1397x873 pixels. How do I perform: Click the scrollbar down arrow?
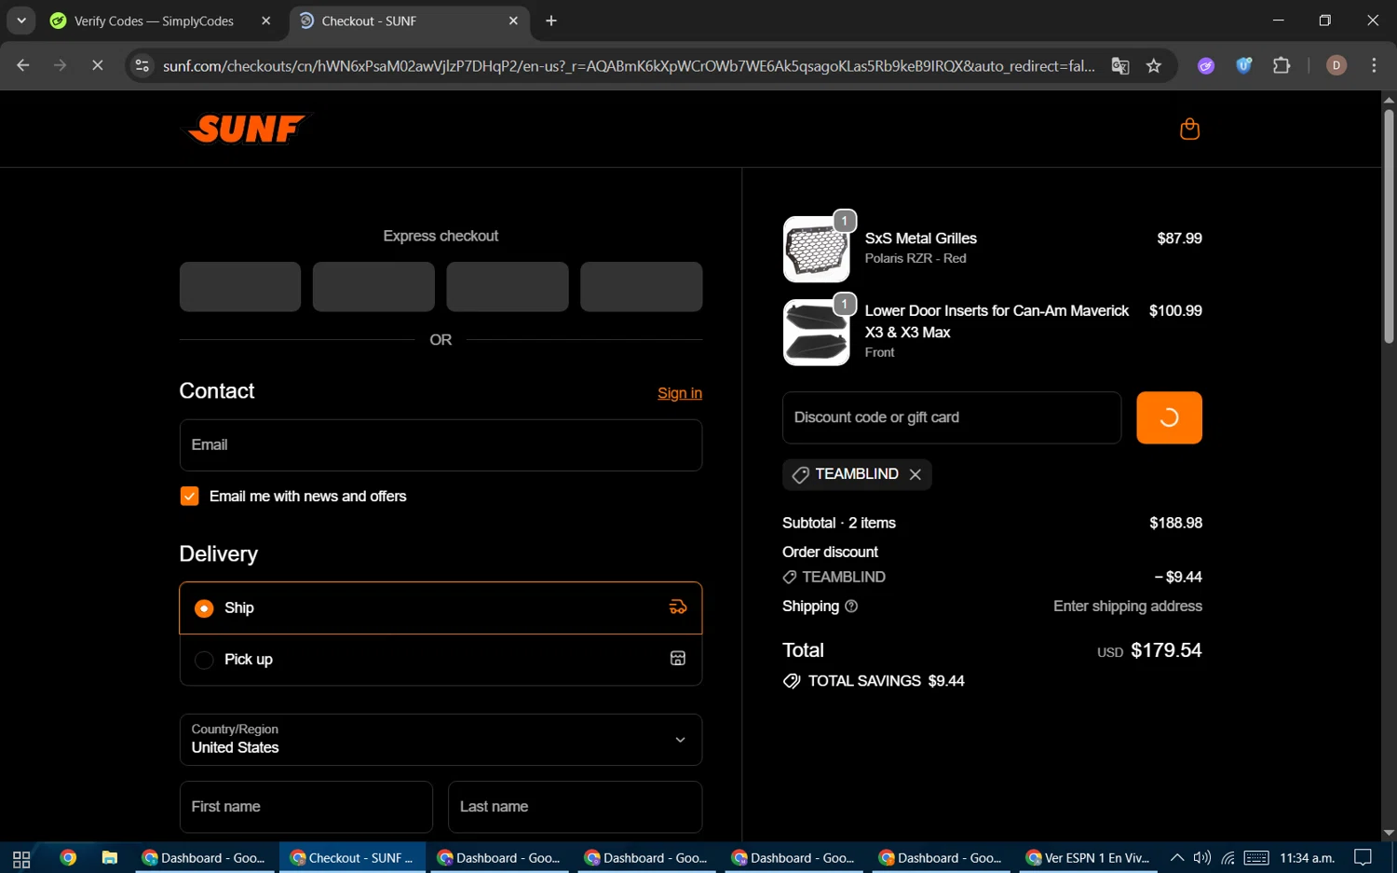[x=1389, y=833]
